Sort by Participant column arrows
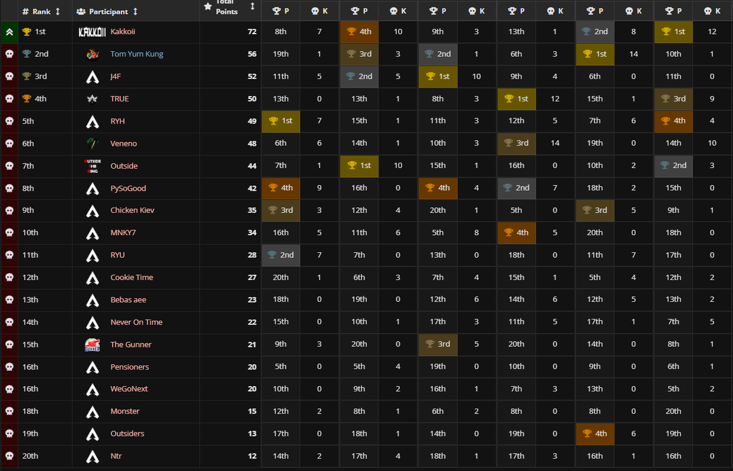The width and height of the screenshot is (733, 471). click(135, 12)
